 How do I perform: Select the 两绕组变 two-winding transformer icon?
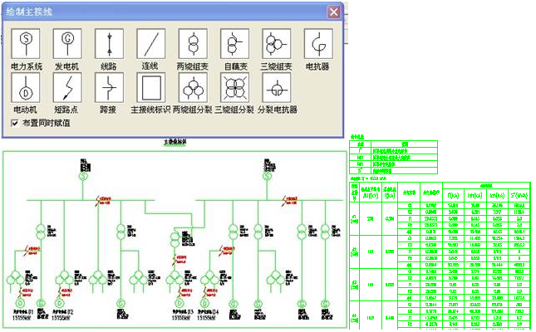[x=193, y=43]
